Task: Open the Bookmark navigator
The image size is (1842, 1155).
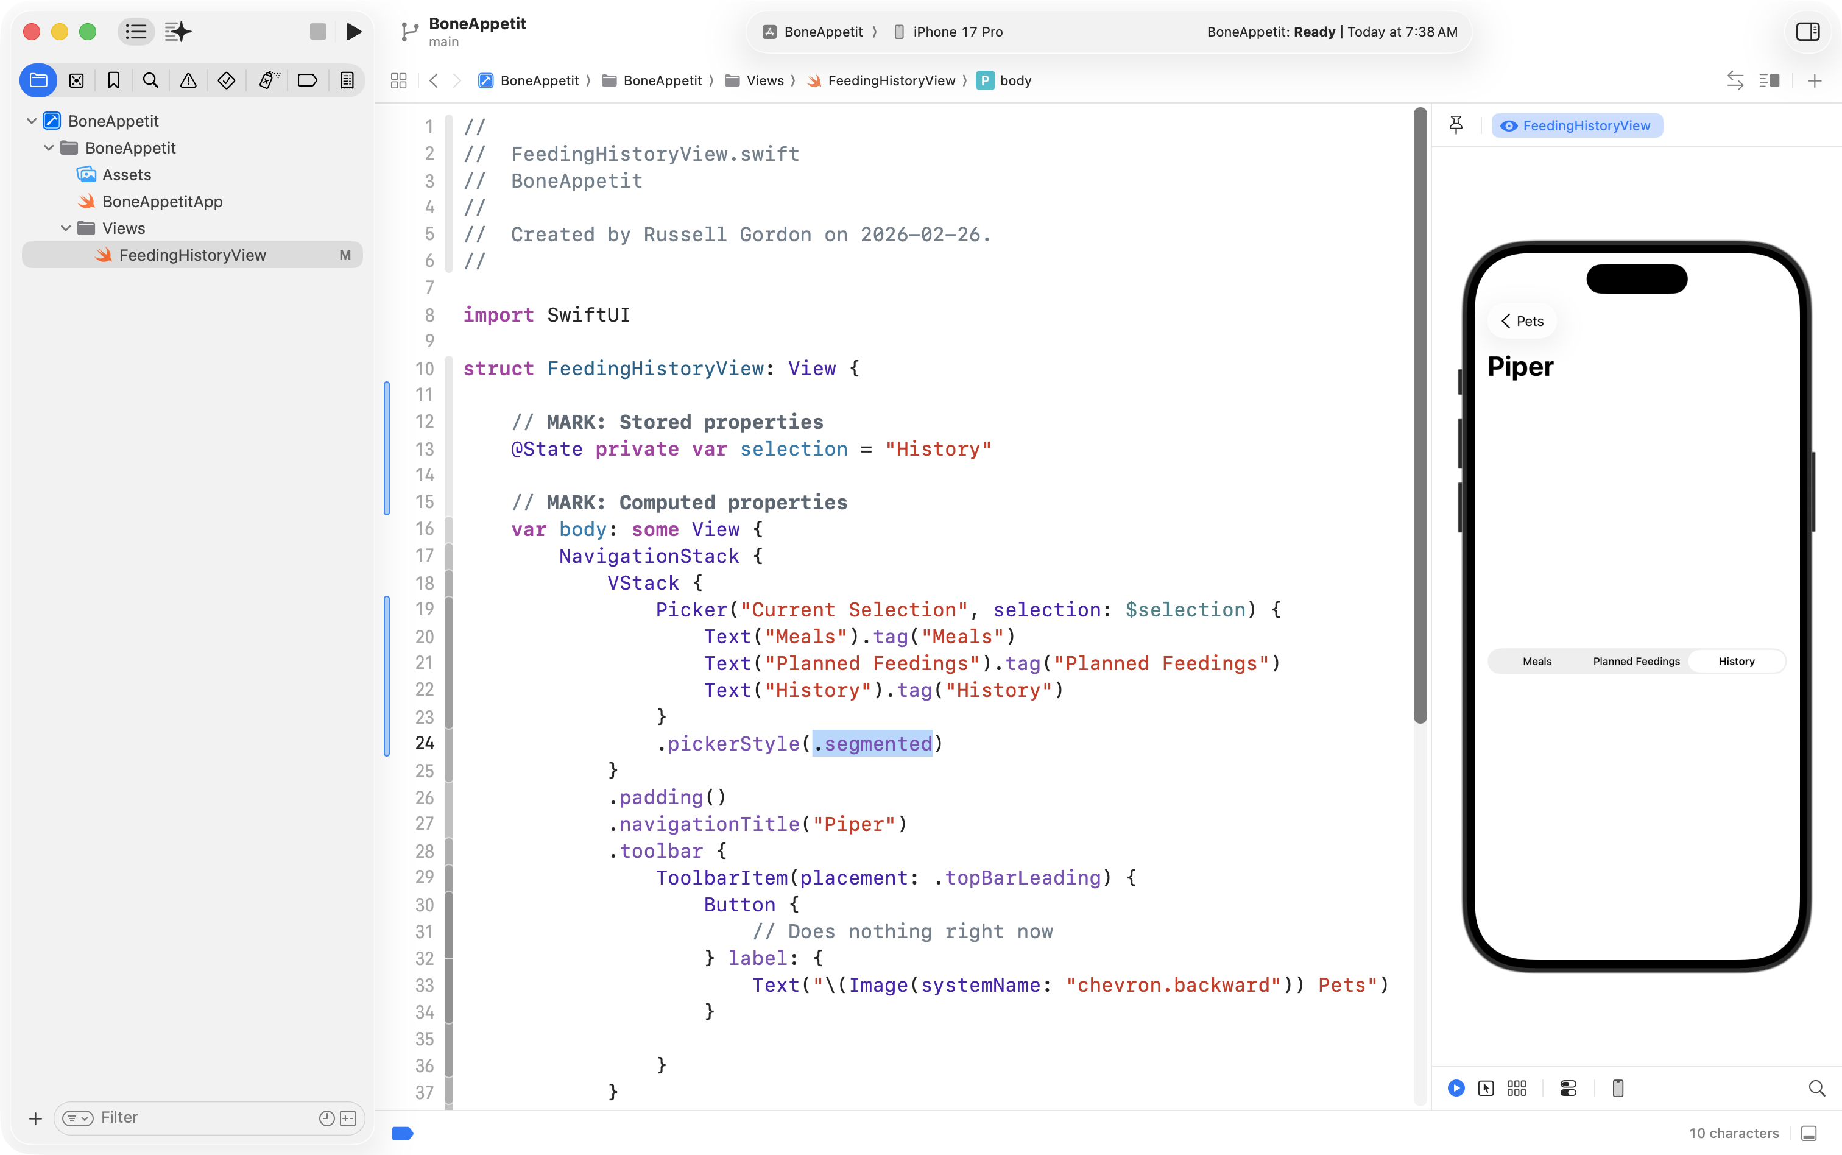Action: click(x=114, y=80)
